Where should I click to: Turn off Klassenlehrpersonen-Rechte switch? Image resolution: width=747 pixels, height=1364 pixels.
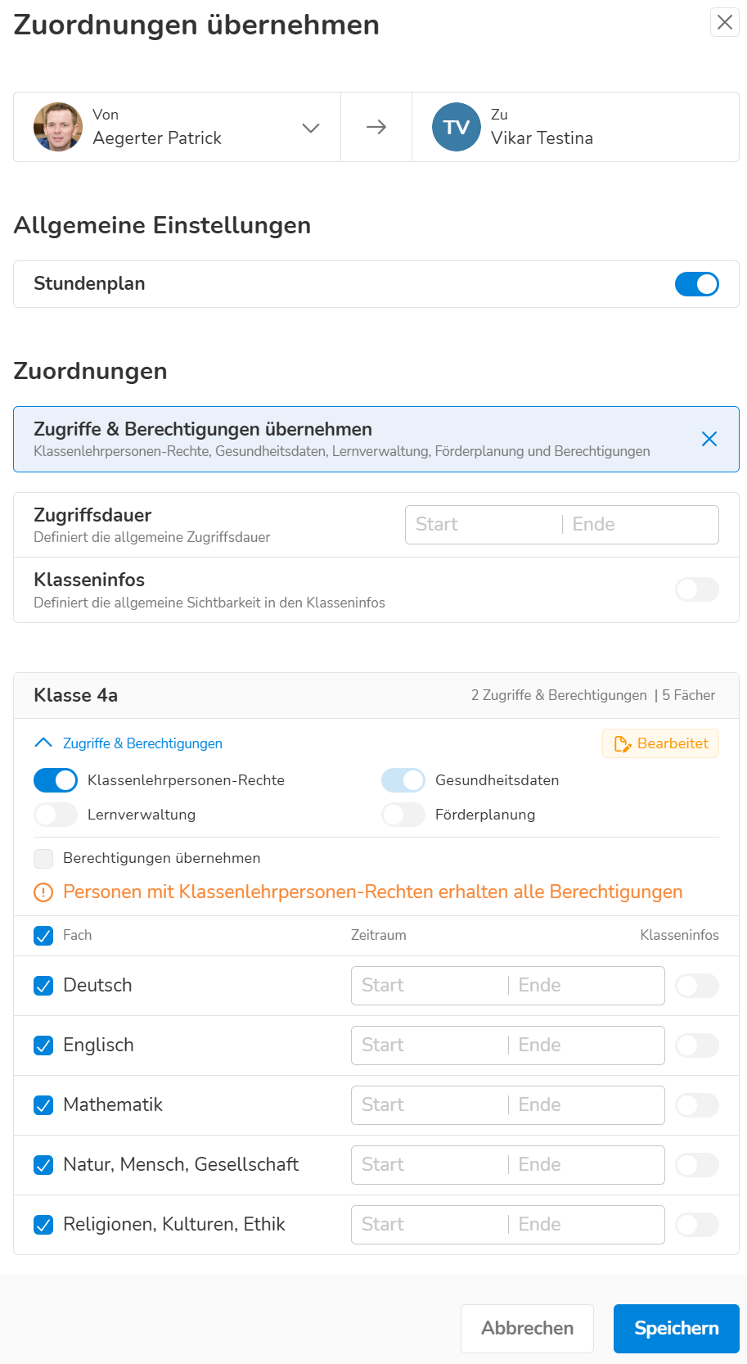pyautogui.click(x=56, y=780)
